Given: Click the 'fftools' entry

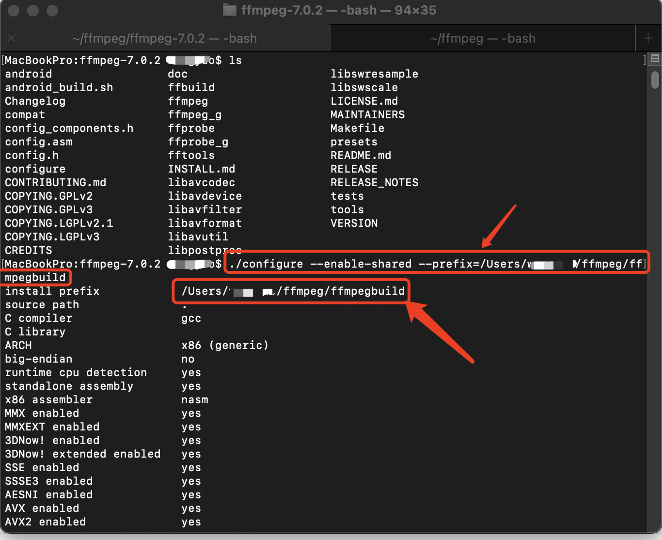Looking at the screenshot, I should click(191, 156).
